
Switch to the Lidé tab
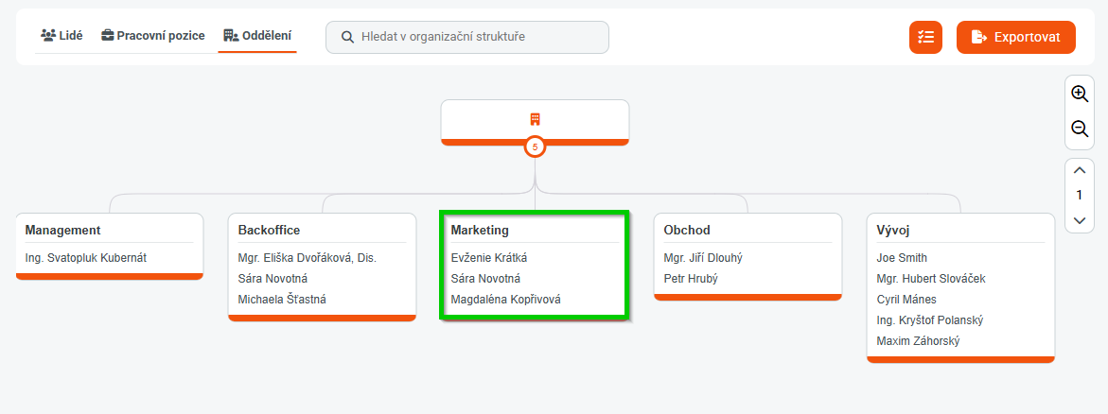(x=62, y=36)
